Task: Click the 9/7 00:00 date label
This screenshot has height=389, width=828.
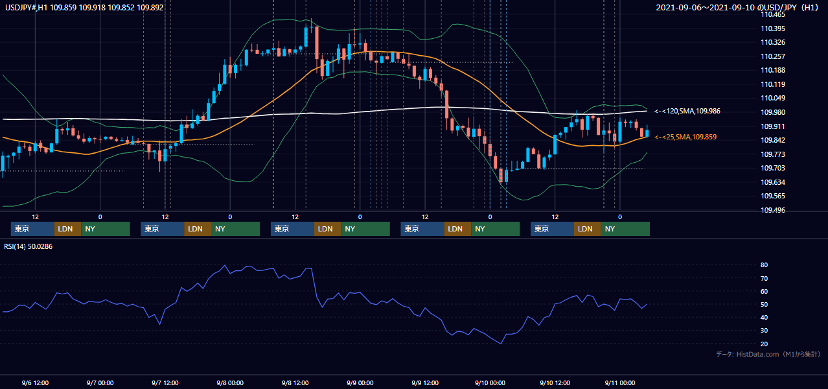Action: pyautogui.click(x=100, y=383)
